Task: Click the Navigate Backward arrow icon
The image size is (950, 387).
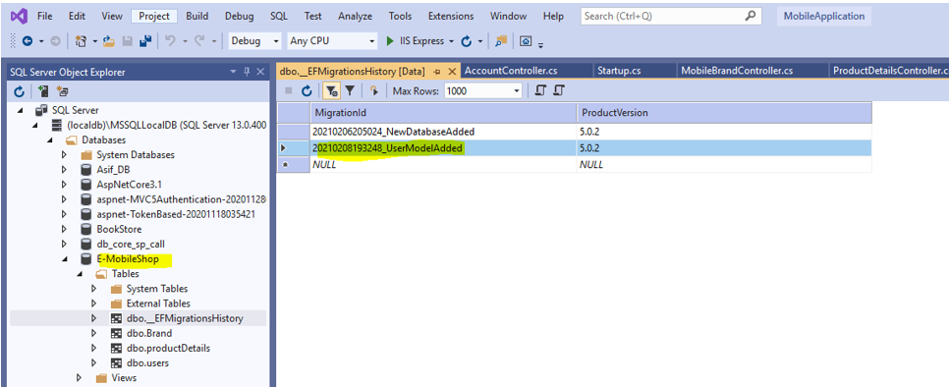Action: coord(28,41)
